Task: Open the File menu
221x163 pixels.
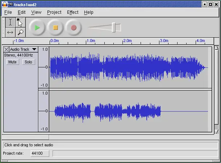Action: (8, 12)
